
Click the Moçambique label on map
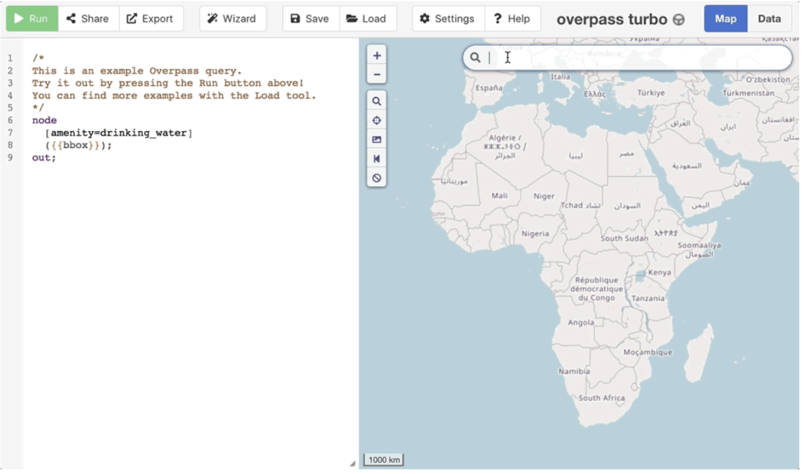648,352
